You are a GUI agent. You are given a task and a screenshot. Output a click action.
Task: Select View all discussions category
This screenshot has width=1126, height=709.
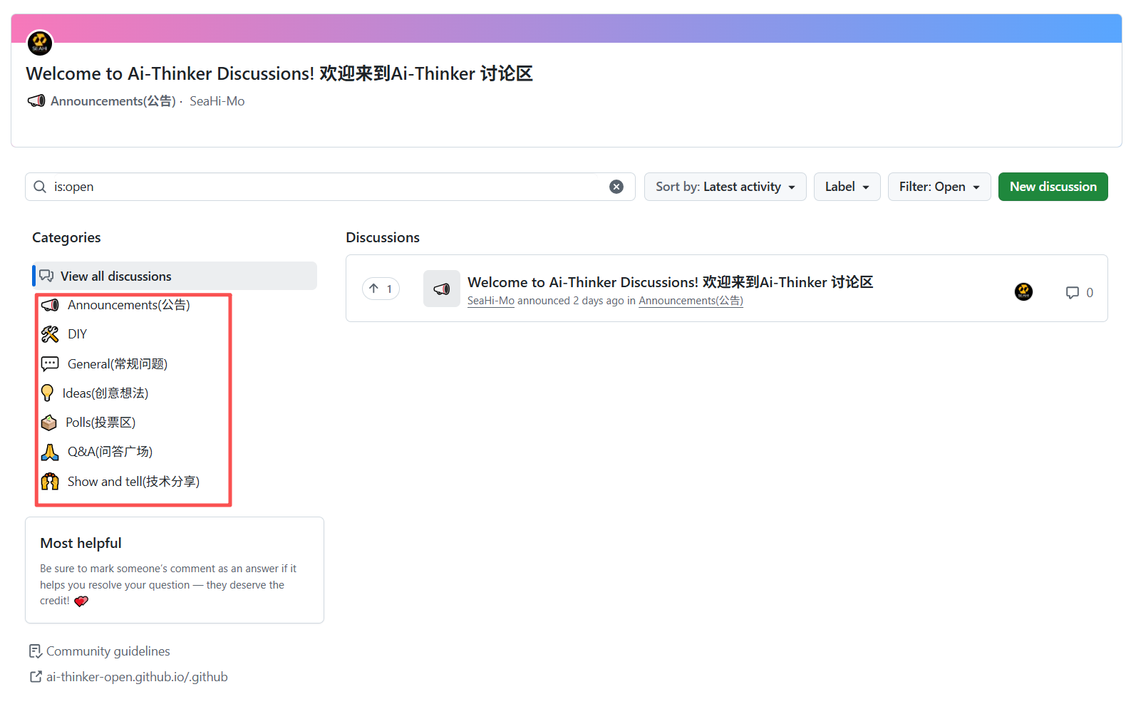pos(175,276)
